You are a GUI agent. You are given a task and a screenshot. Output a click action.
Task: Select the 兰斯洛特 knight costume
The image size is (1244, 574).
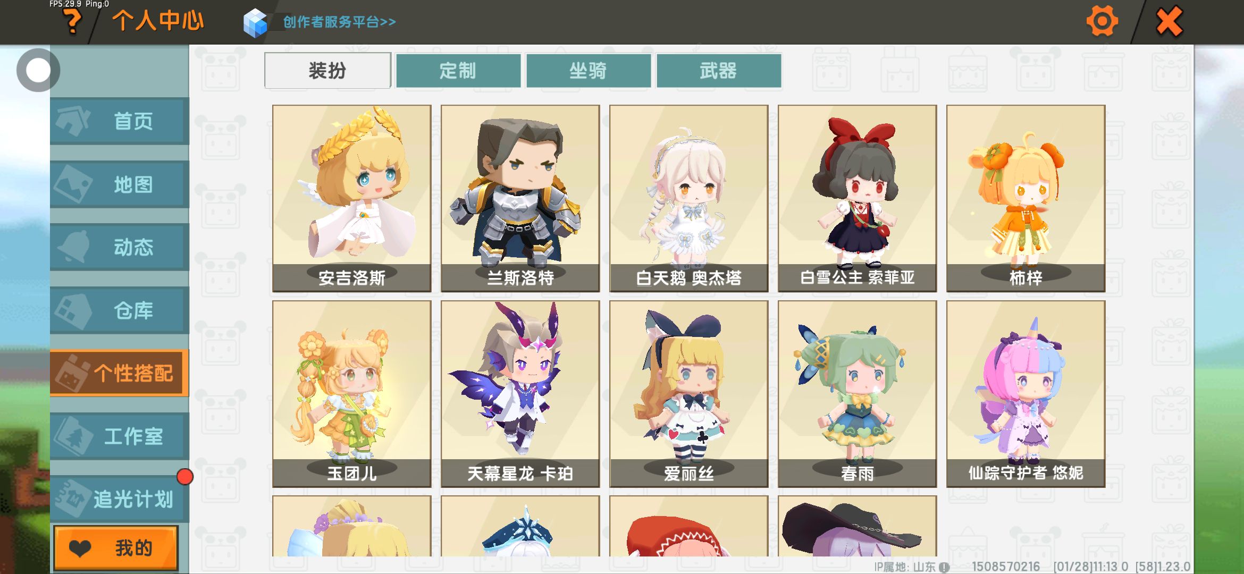tap(520, 198)
